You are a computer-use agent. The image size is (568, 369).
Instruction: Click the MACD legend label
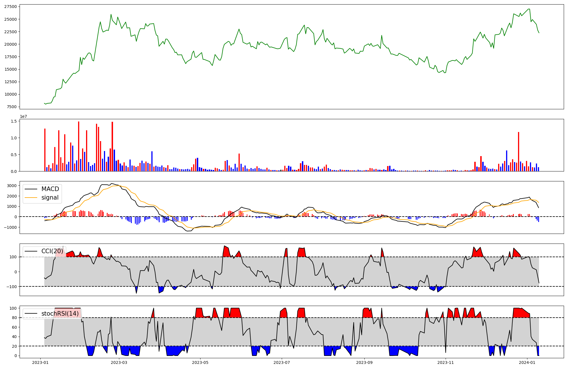[x=50, y=189]
